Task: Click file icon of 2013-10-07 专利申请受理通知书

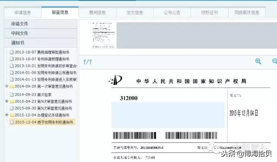Action: (12, 59)
